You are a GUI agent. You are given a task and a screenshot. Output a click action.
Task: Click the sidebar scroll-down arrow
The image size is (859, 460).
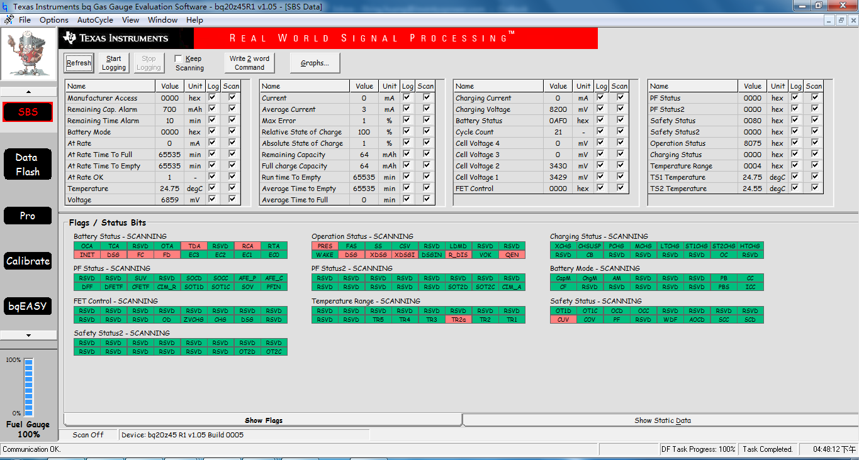(28, 336)
